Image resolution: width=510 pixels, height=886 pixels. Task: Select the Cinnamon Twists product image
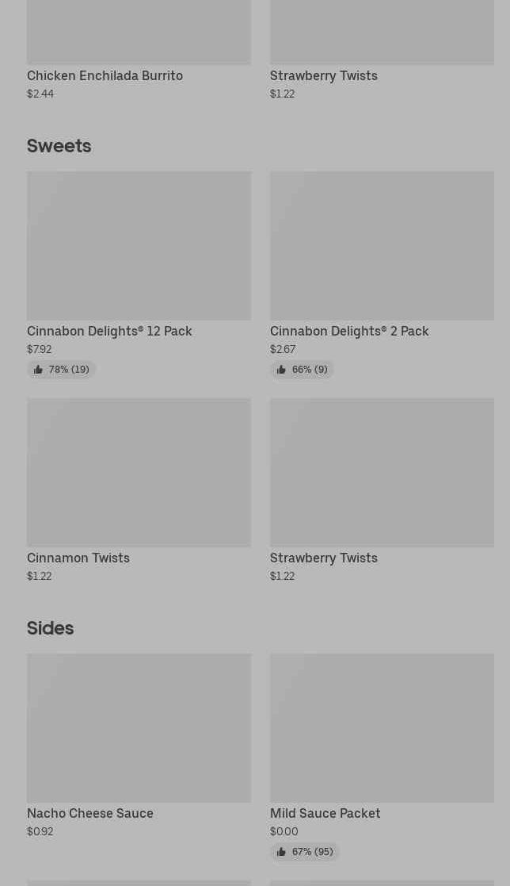139,473
